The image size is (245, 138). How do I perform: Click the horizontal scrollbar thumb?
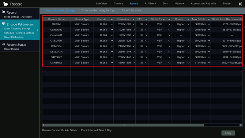tap(124, 125)
